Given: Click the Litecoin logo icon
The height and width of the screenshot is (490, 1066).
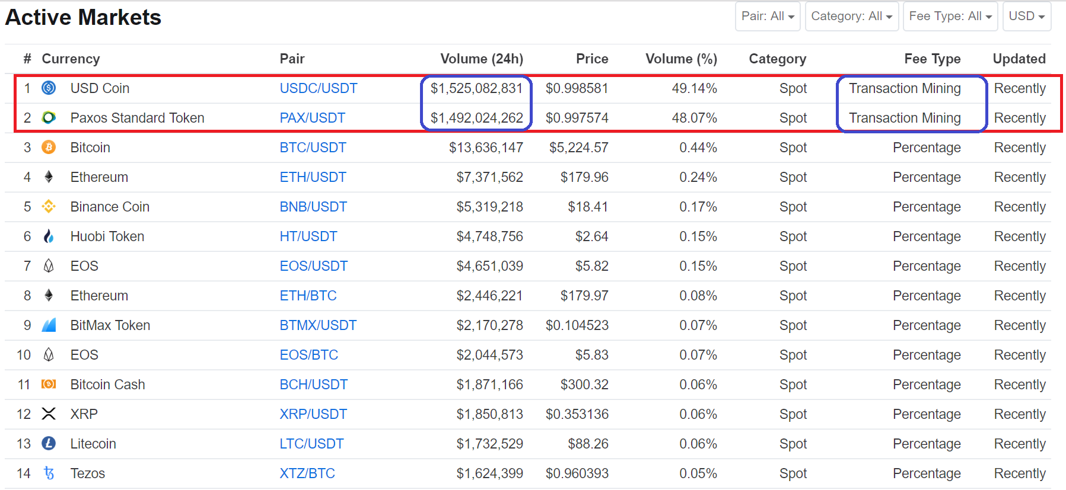Looking at the screenshot, I should [x=49, y=444].
